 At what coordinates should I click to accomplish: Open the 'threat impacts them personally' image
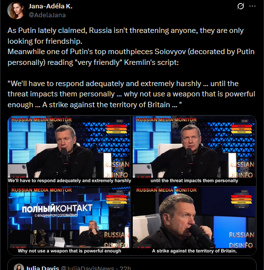point(194,150)
